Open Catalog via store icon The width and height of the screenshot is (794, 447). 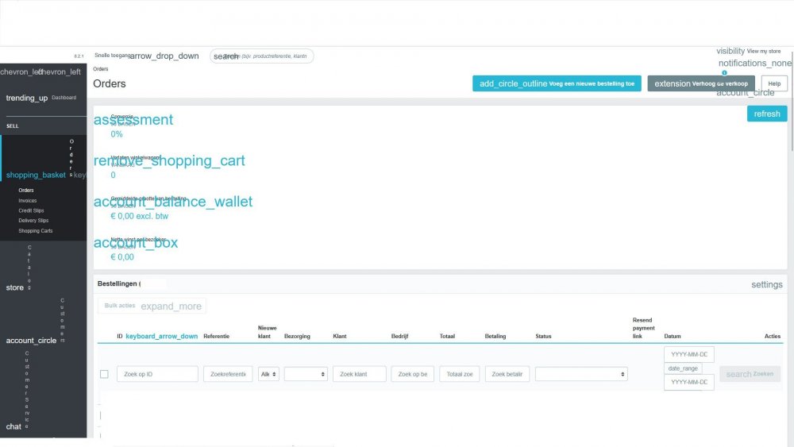pyautogui.click(x=14, y=287)
